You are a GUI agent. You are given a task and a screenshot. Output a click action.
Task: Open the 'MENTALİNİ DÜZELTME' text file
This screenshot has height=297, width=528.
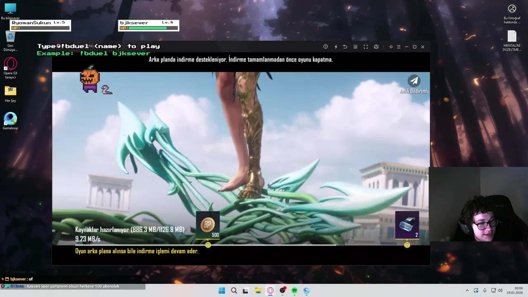point(512,41)
